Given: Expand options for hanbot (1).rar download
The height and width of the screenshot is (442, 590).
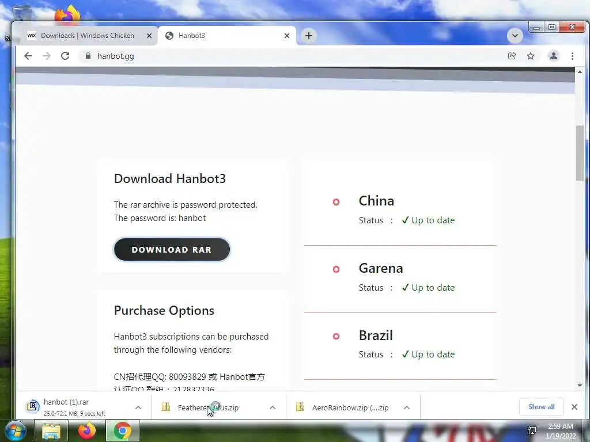Looking at the screenshot, I should click(138, 407).
